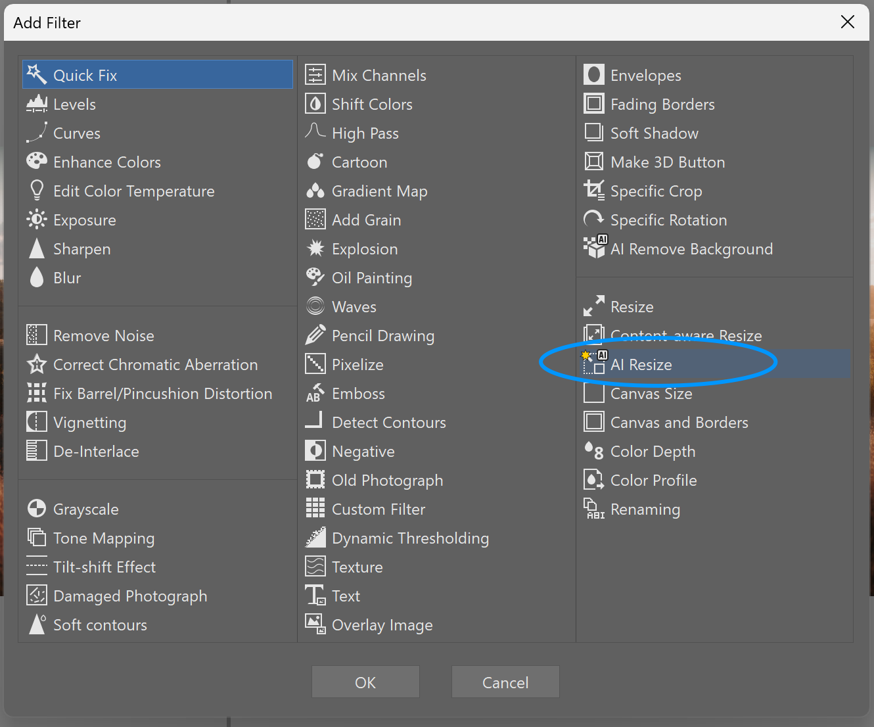Viewport: 874px width, 727px height.
Task: Choose the Sharpen triangle icon
Action: 37,248
